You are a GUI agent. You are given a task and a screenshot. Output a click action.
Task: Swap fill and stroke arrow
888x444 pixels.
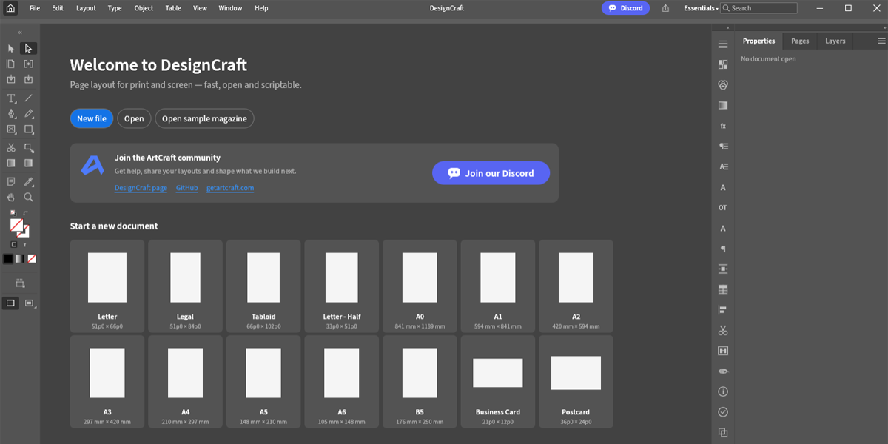tap(25, 213)
